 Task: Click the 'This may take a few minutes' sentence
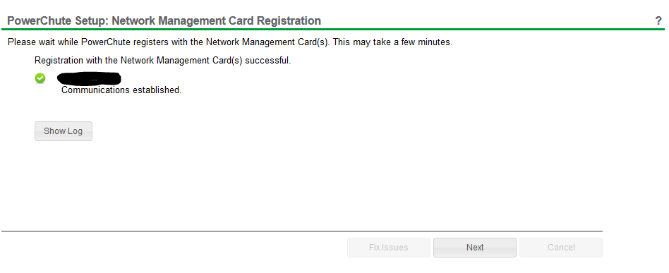point(392,42)
